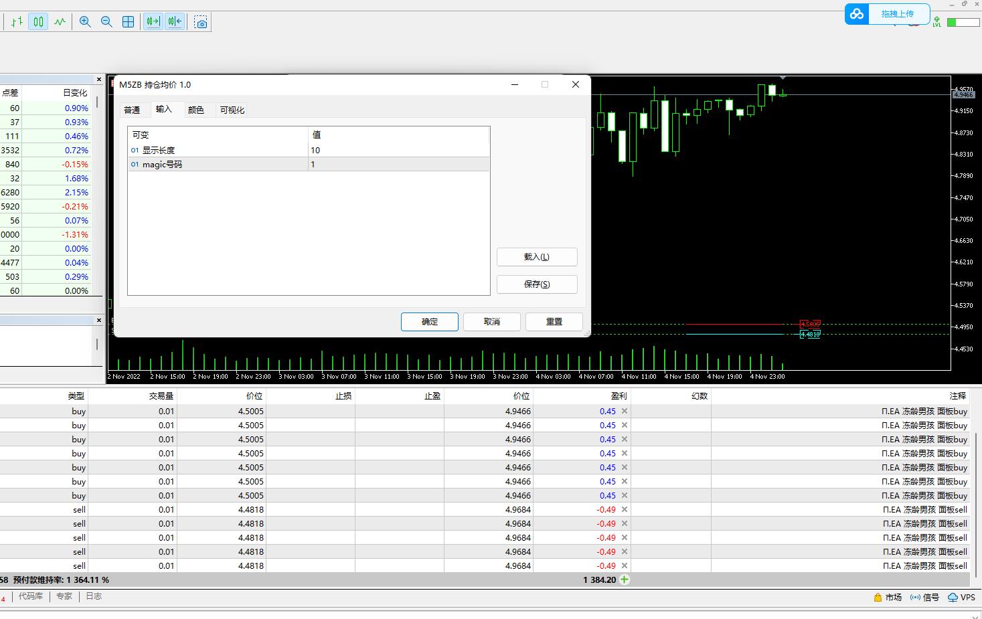Restore the main application window
The width and height of the screenshot is (982, 619).
[965, 4]
